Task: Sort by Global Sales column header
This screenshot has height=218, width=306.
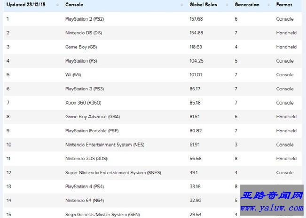Action: tap(204, 5)
